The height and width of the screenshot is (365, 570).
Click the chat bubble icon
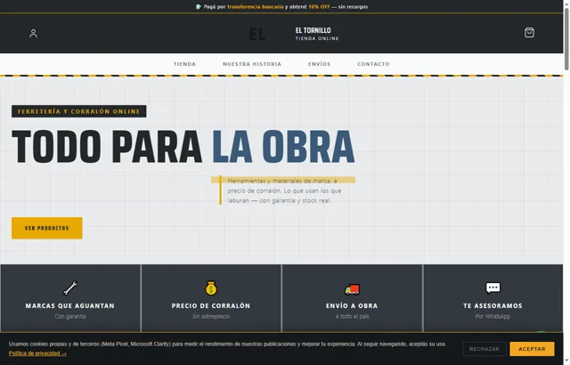pos(493,288)
